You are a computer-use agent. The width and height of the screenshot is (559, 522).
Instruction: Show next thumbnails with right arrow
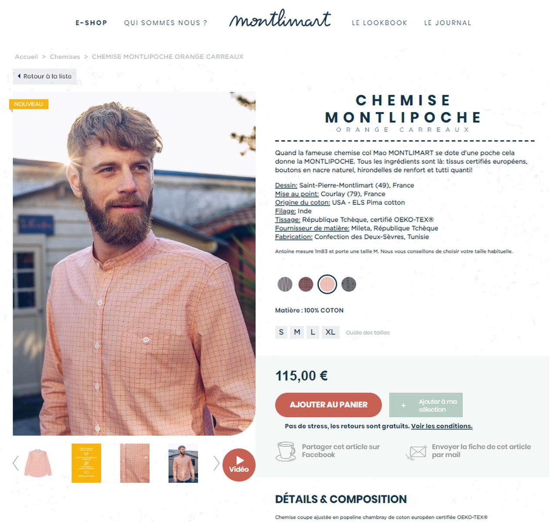[x=216, y=463]
